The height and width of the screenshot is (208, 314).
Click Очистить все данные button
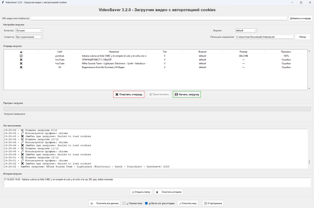105,203
